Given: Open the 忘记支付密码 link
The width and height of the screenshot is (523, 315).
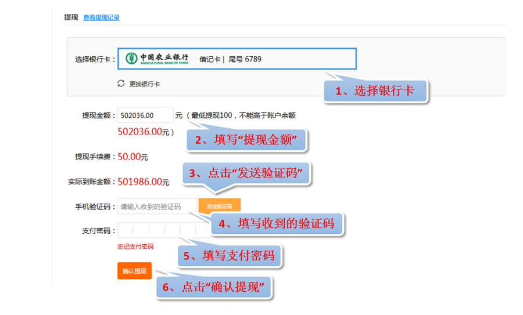Looking at the screenshot, I should 135,247.
